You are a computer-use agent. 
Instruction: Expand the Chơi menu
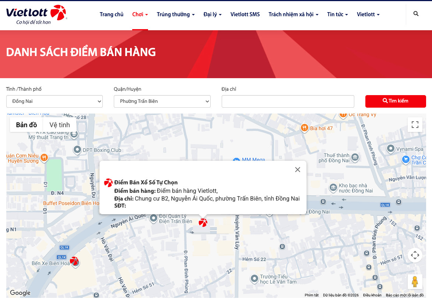140,14
